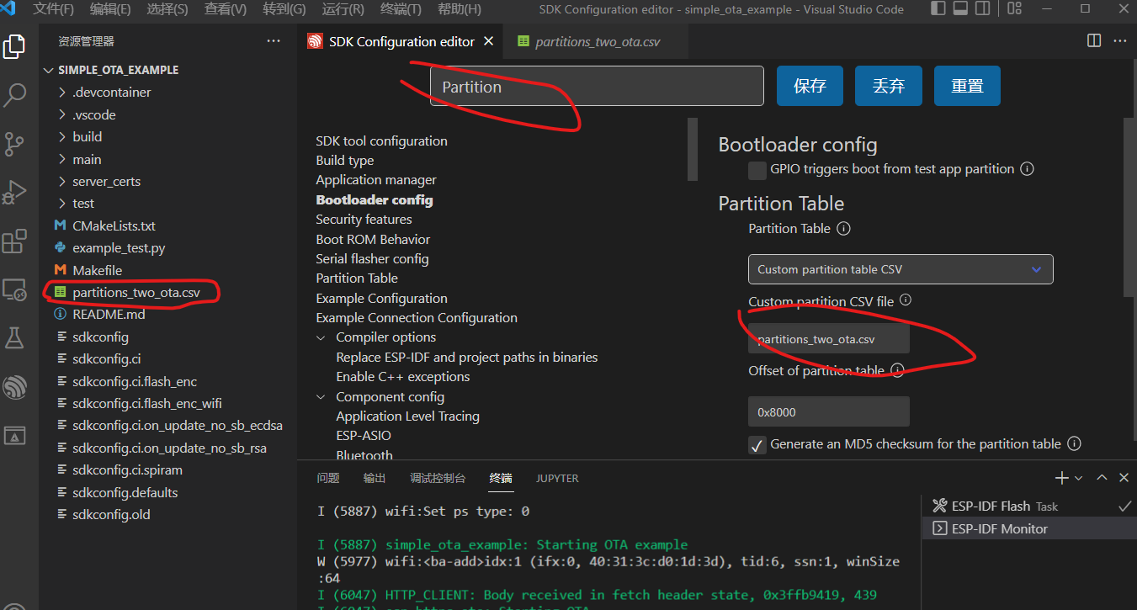The width and height of the screenshot is (1137, 610).
Task: Click the 丢弃 button
Action: coord(889,86)
